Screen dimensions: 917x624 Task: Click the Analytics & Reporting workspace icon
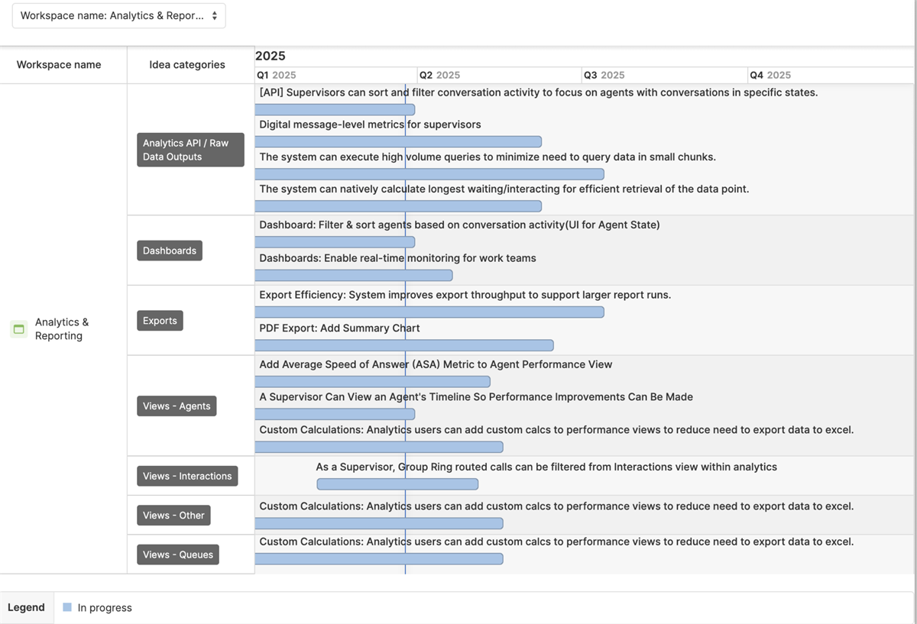(19, 329)
